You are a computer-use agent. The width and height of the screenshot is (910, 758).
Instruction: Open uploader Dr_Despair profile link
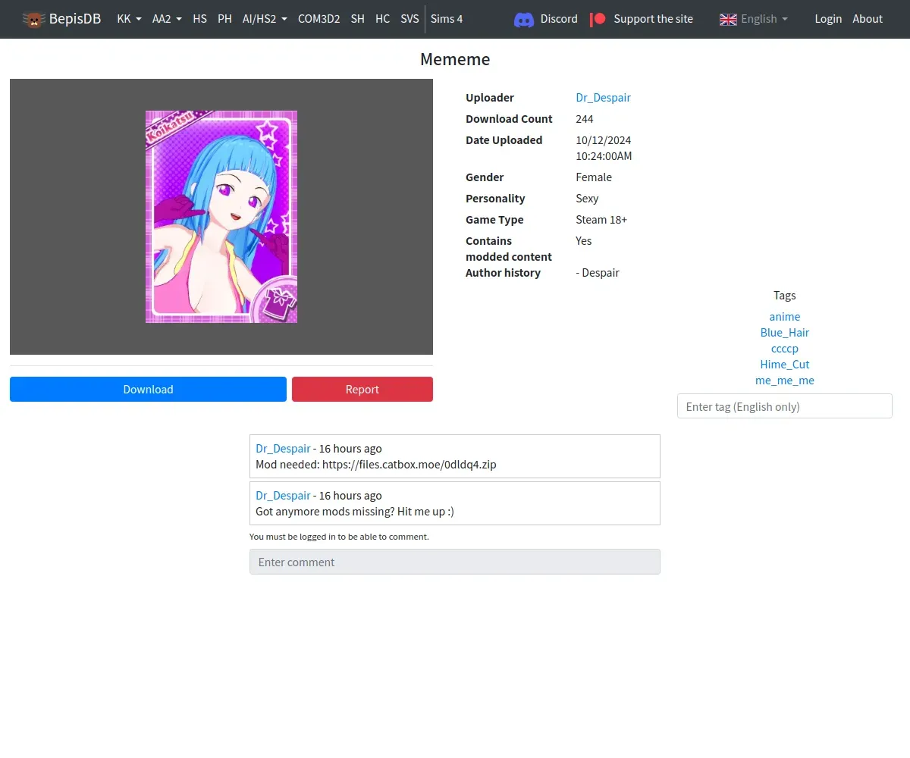603,98
